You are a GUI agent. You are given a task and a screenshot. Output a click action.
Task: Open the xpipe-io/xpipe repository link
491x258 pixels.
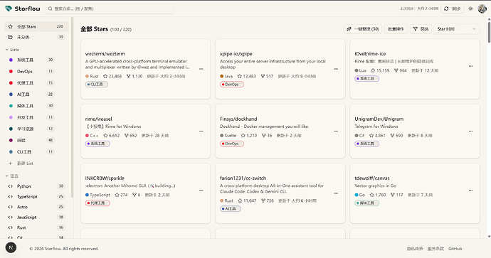coord(236,54)
